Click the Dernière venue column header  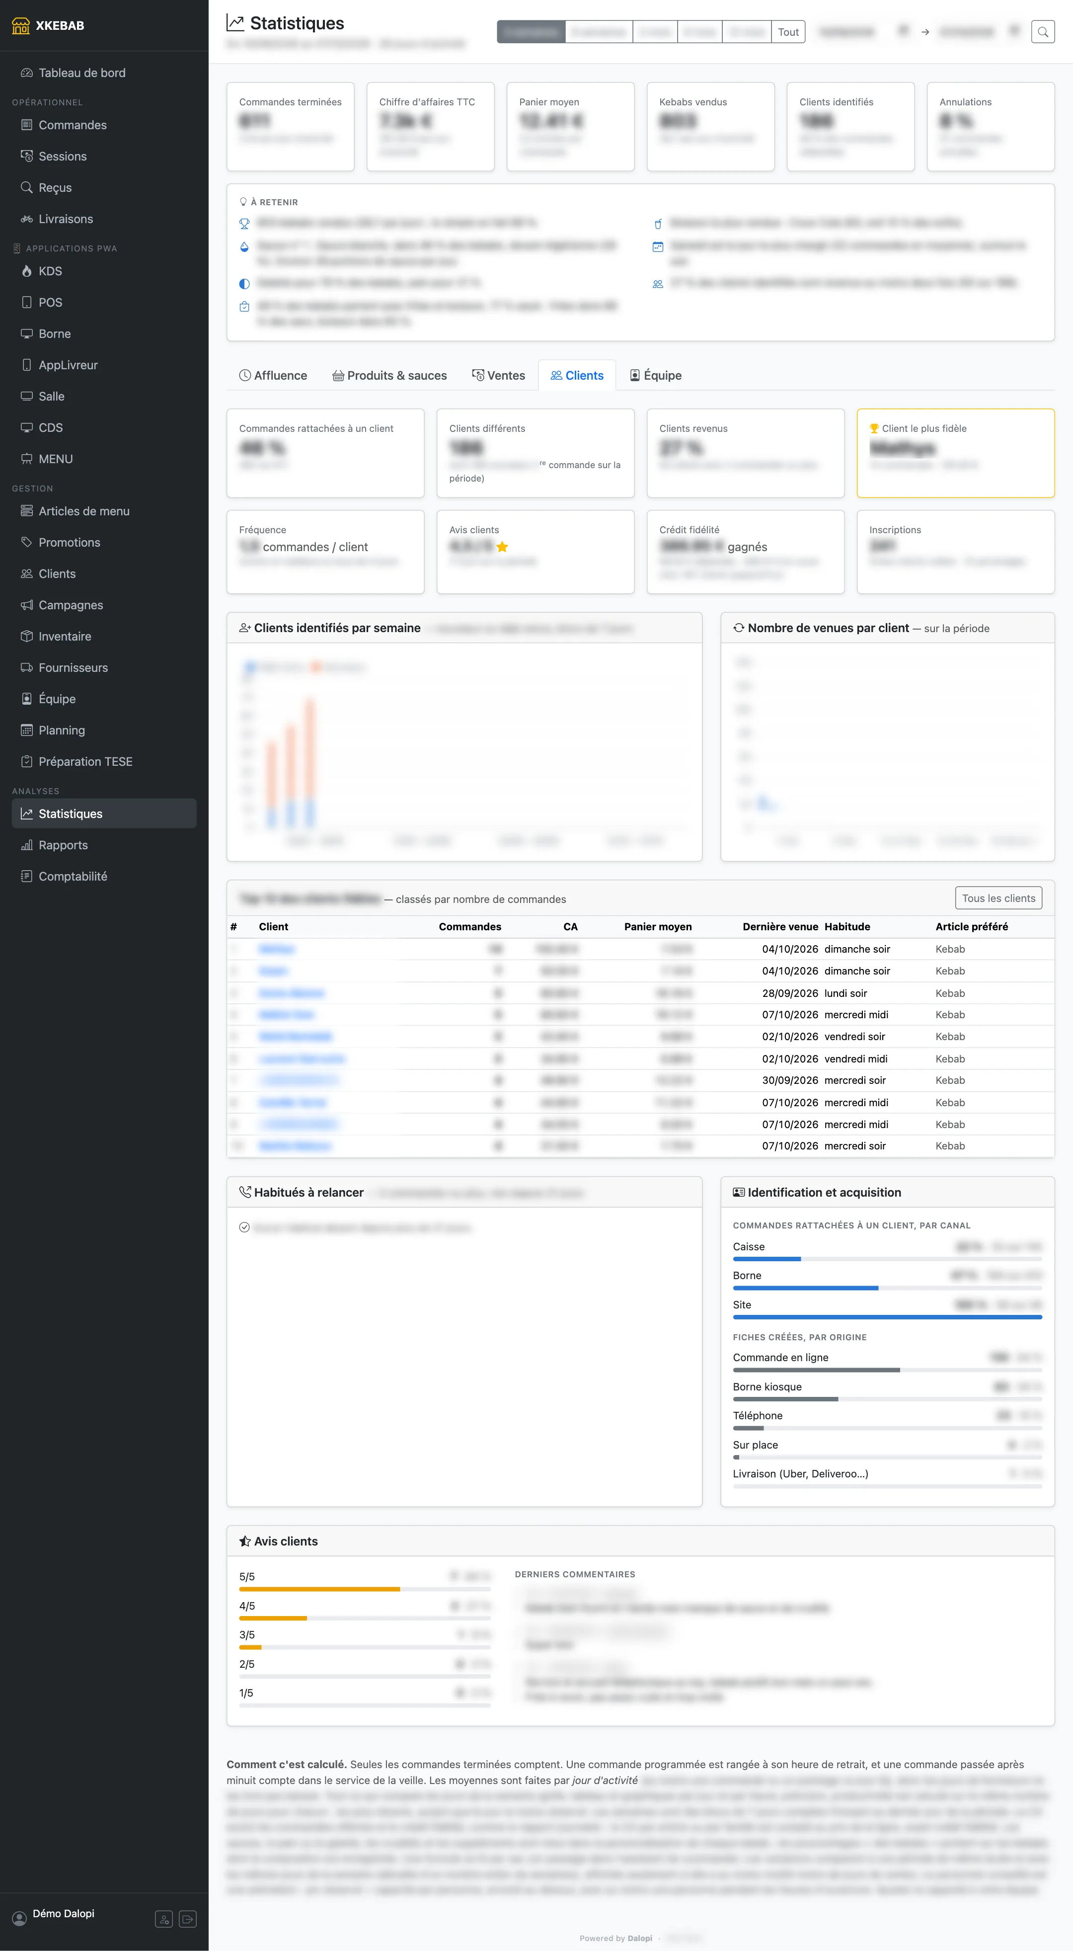780,926
